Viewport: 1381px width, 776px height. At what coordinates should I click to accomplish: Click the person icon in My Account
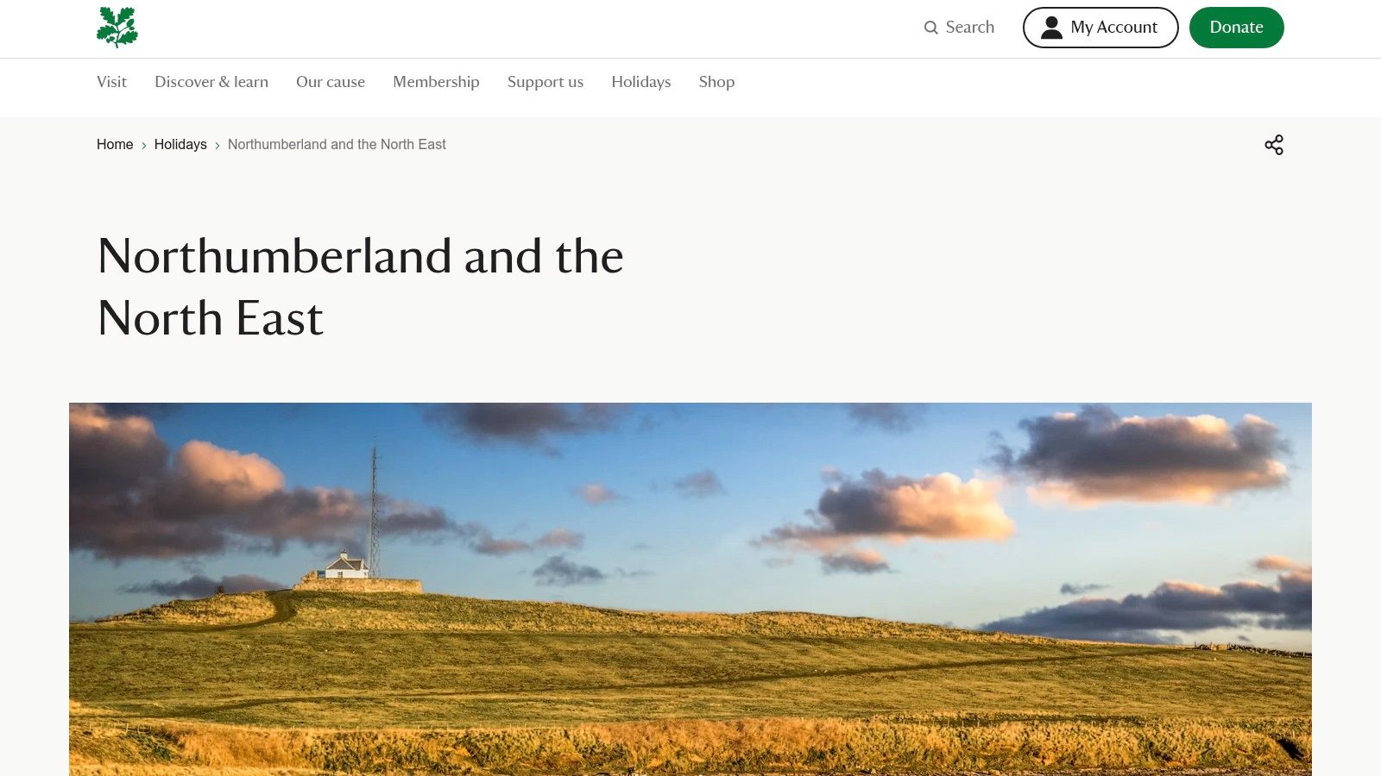pos(1051,28)
